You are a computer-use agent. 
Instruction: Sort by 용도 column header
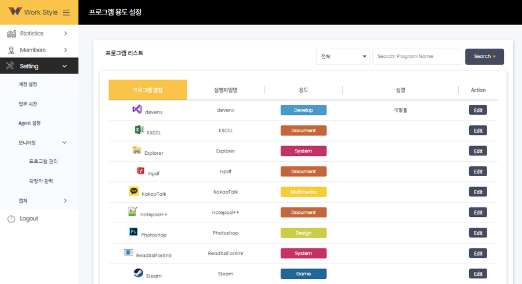click(x=303, y=90)
